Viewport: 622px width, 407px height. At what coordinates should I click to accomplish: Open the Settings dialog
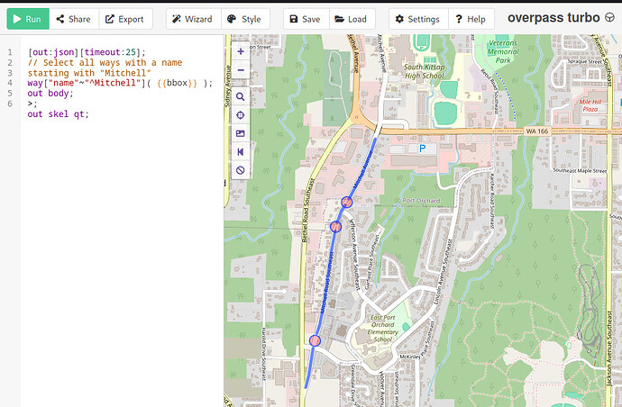coord(416,19)
